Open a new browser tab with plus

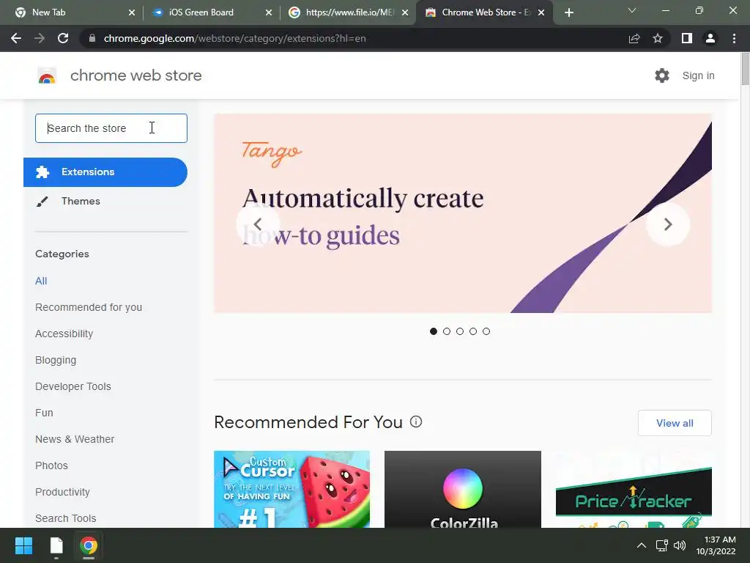point(568,12)
